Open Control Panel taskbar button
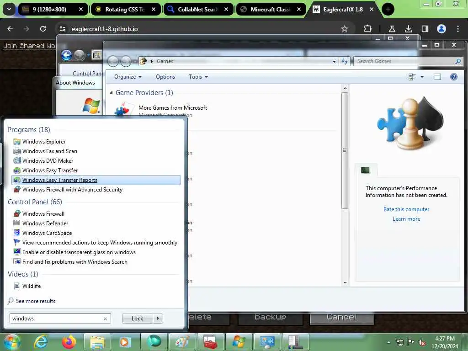Screen dimensions: 468x351 [x=267, y=342]
